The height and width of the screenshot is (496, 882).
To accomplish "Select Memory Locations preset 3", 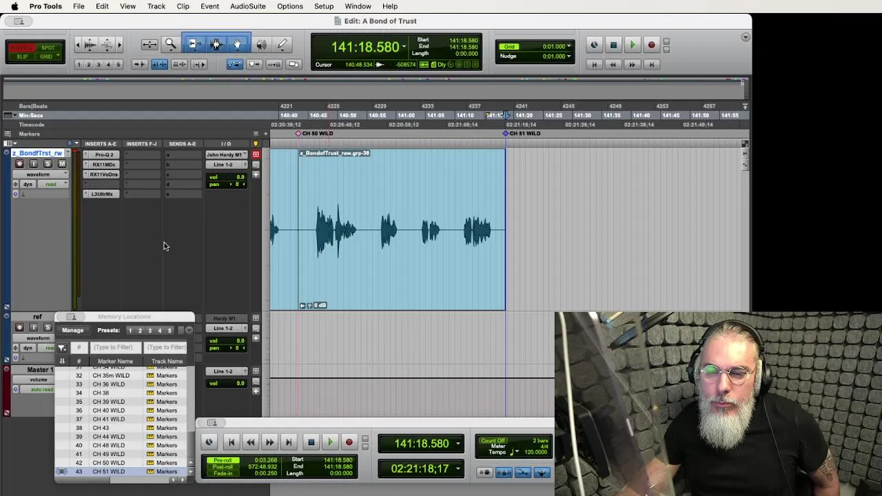I will click(x=150, y=331).
